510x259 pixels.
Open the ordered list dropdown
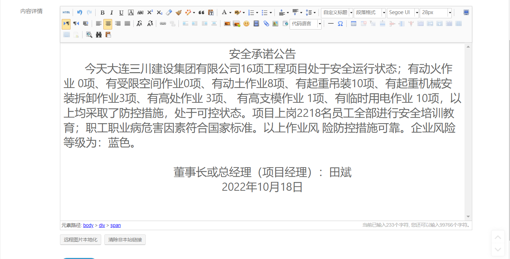[257, 13]
